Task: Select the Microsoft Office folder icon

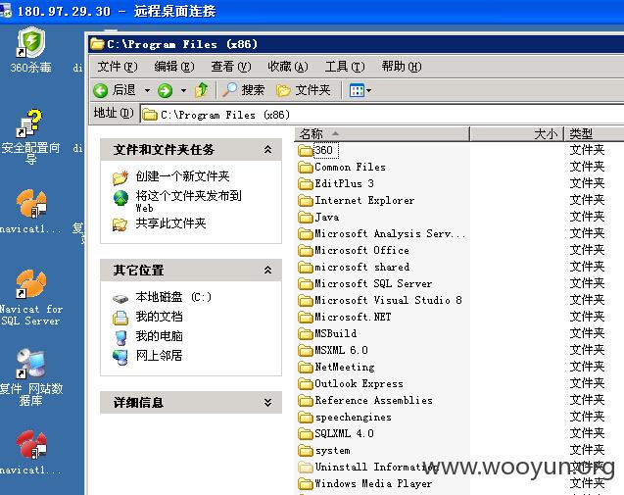Action: (x=306, y=251)
